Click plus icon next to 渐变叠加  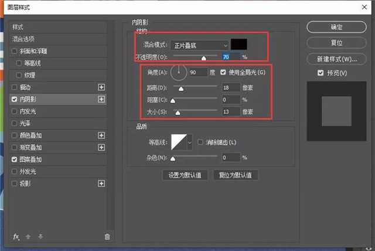pos(101,147)
